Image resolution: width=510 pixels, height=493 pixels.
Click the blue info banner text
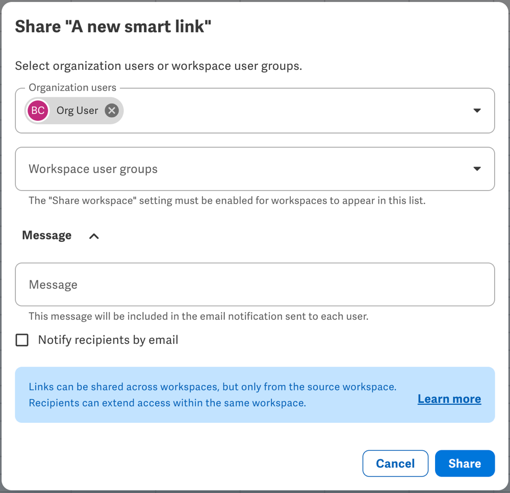[212, 395]
